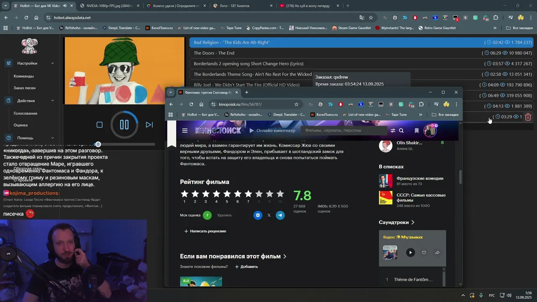Rate the film 10 stars
This screenshot has height=302, width=537.
[280, 194]
